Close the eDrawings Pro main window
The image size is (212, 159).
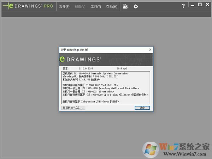click(x=207, y=5)
